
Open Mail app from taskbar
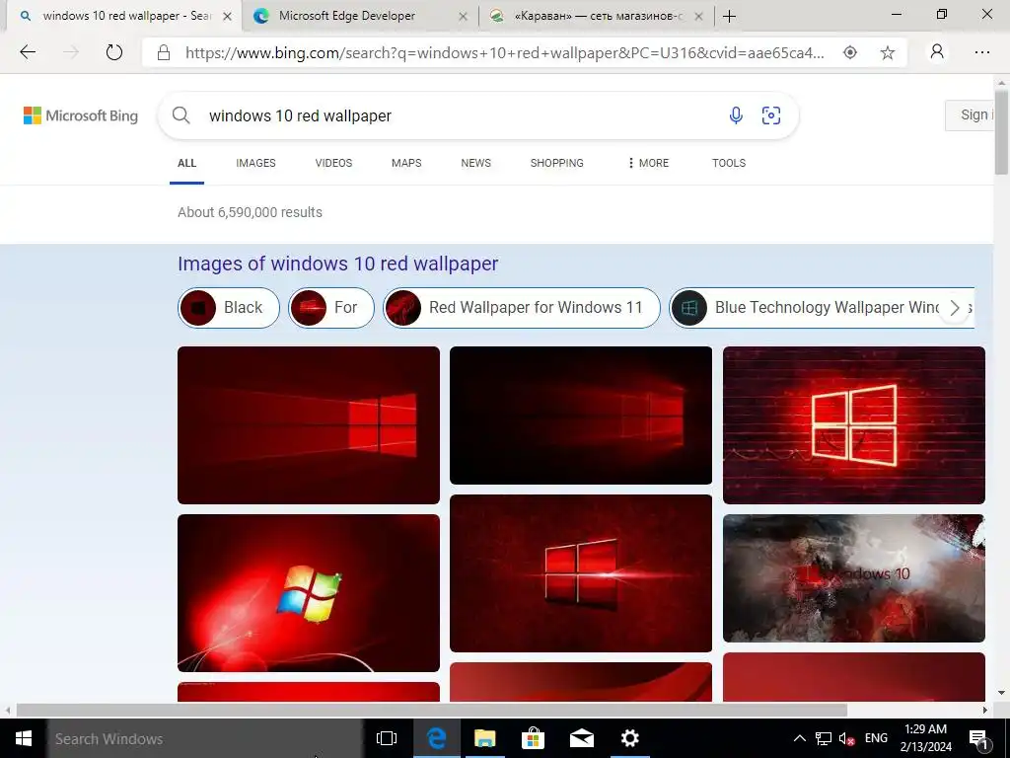pyautogui.click(x=582, y=738)
